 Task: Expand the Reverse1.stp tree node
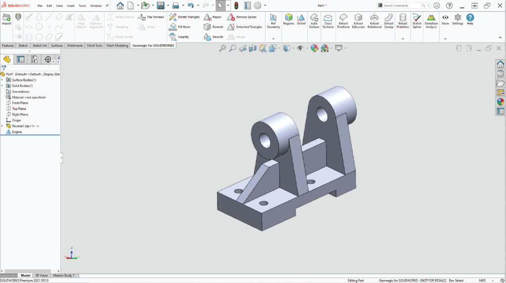(x=2, y=126)
